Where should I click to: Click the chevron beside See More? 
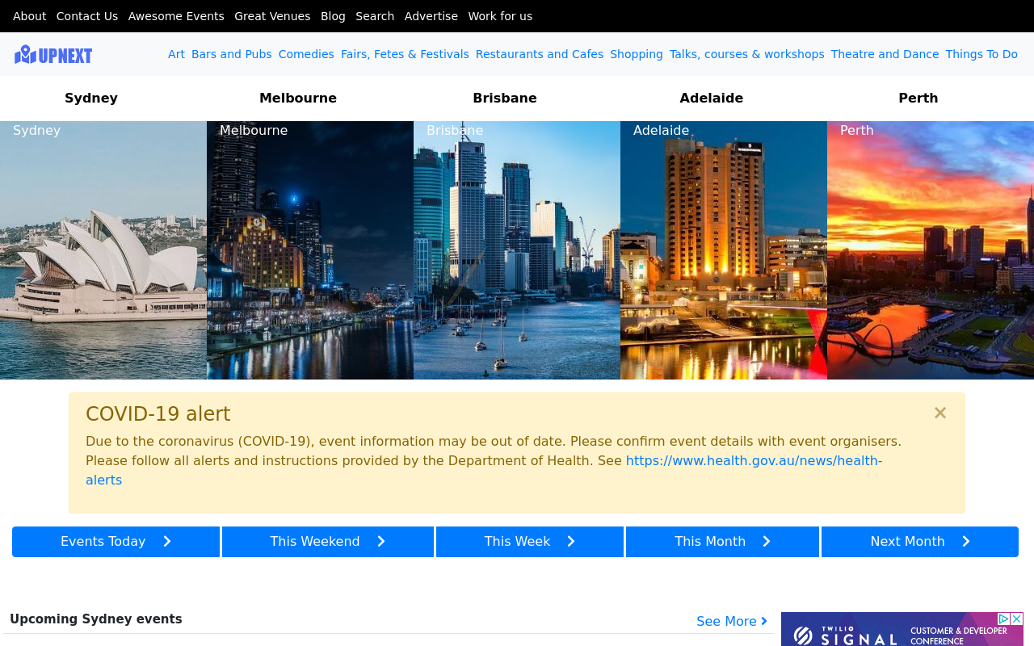(764, 621)
